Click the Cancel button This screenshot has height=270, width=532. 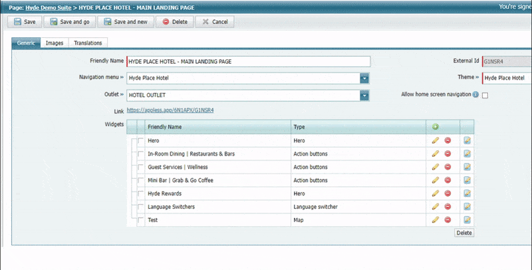pyautogui.click(x=215, y=22)
